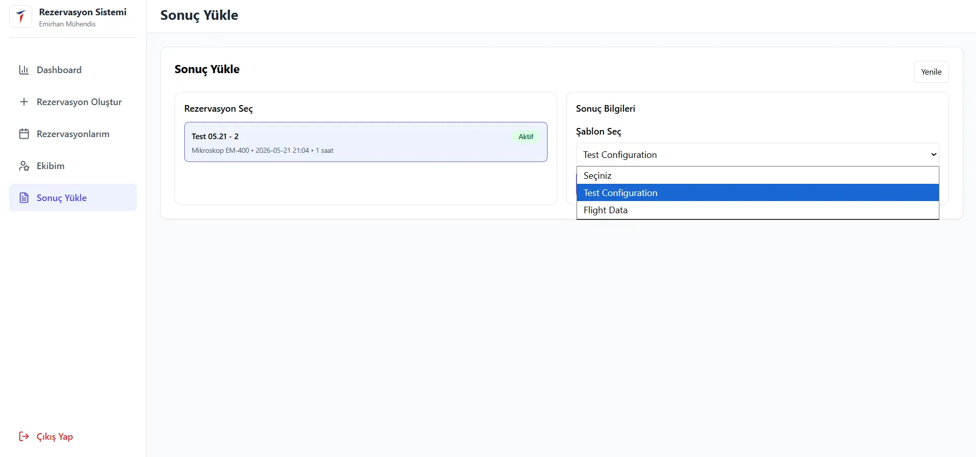This screenshot has width=976, height=457.
Task: Select the Test 05.21 - 2 reservation card
Action: 366,142
